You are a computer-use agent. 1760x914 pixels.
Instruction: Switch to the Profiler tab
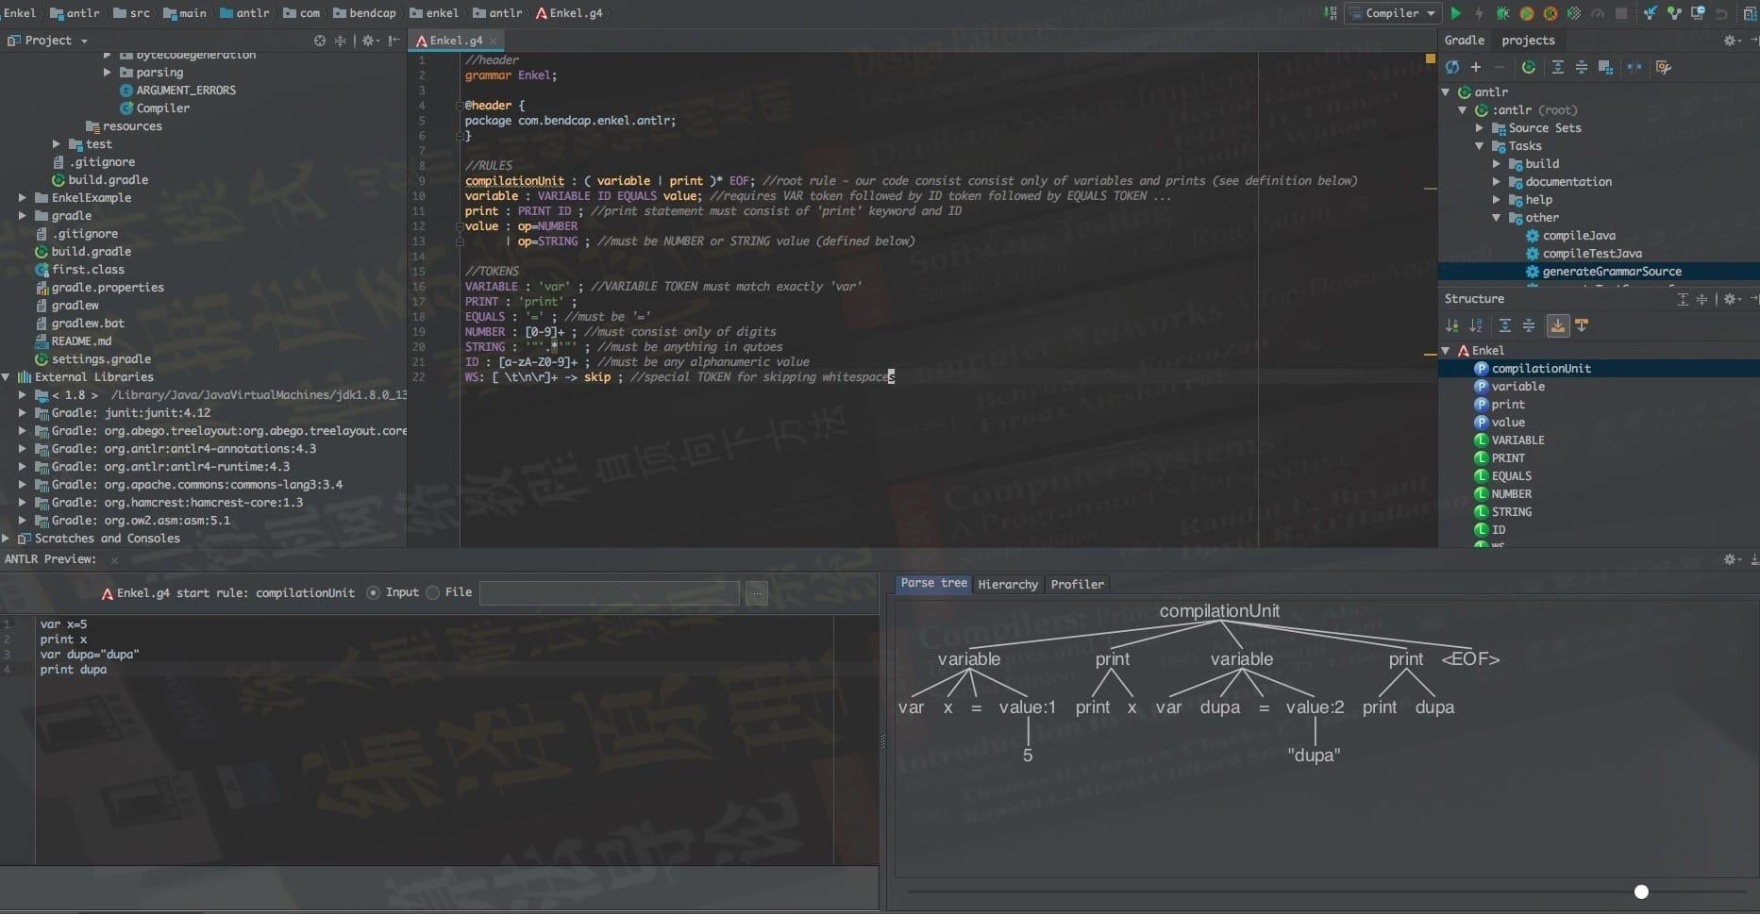[x=1077, y=585]
